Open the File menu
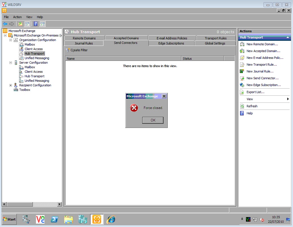The height and width of the screenshot is (227, 293). click(x=6, y=17)
